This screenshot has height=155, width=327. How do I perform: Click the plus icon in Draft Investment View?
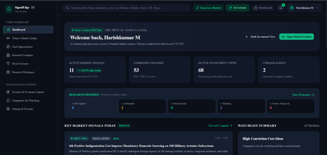pyautogui.click(x=247, y=37)
